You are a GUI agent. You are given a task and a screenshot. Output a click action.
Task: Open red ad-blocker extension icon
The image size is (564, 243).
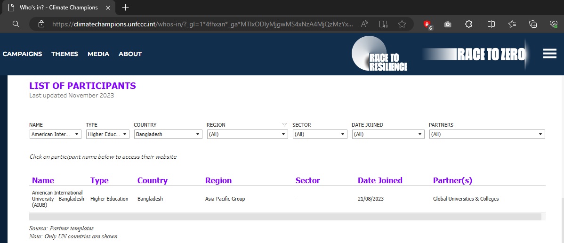click(x=427, y=24)
